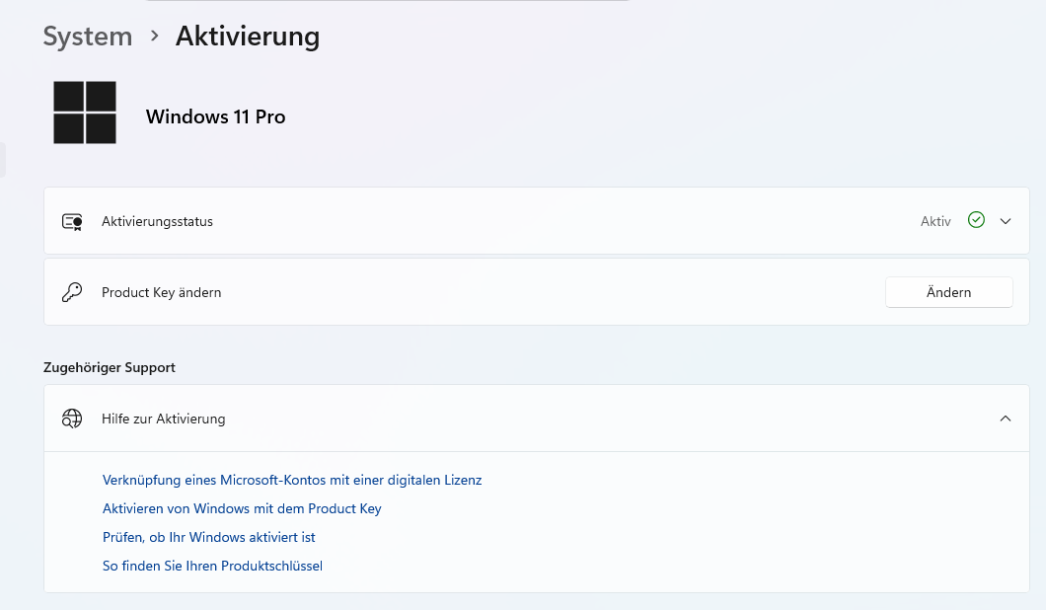This screenshot has width=1046, height=610.
Task: Click the Product Key ändern label
Action: 162,292
